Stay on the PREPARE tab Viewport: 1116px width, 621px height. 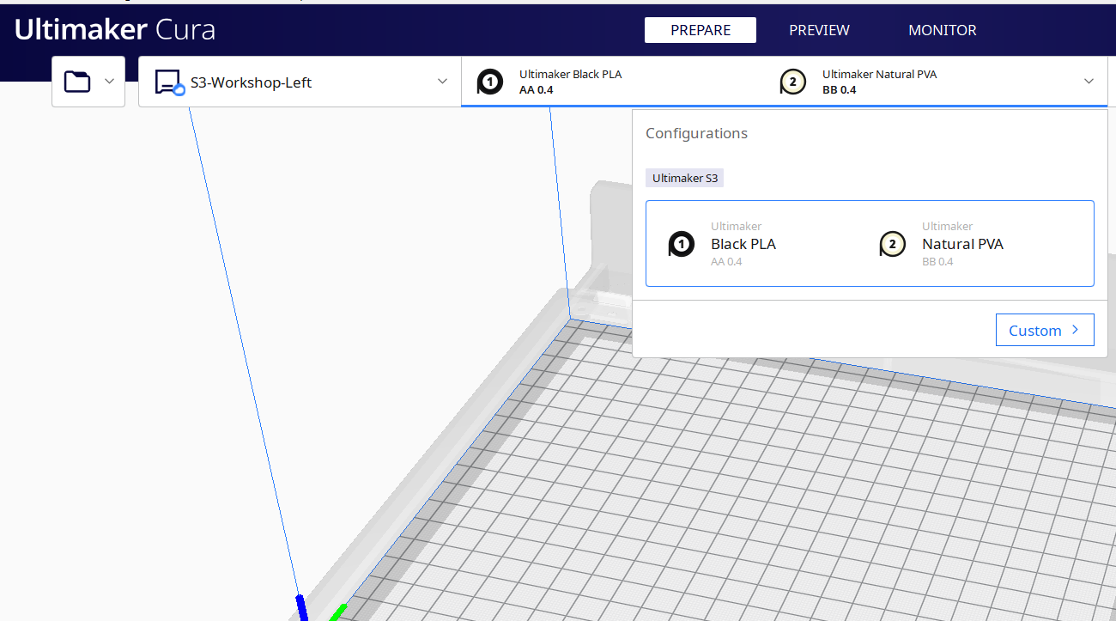pyautogui.click(x=700, y=29)
